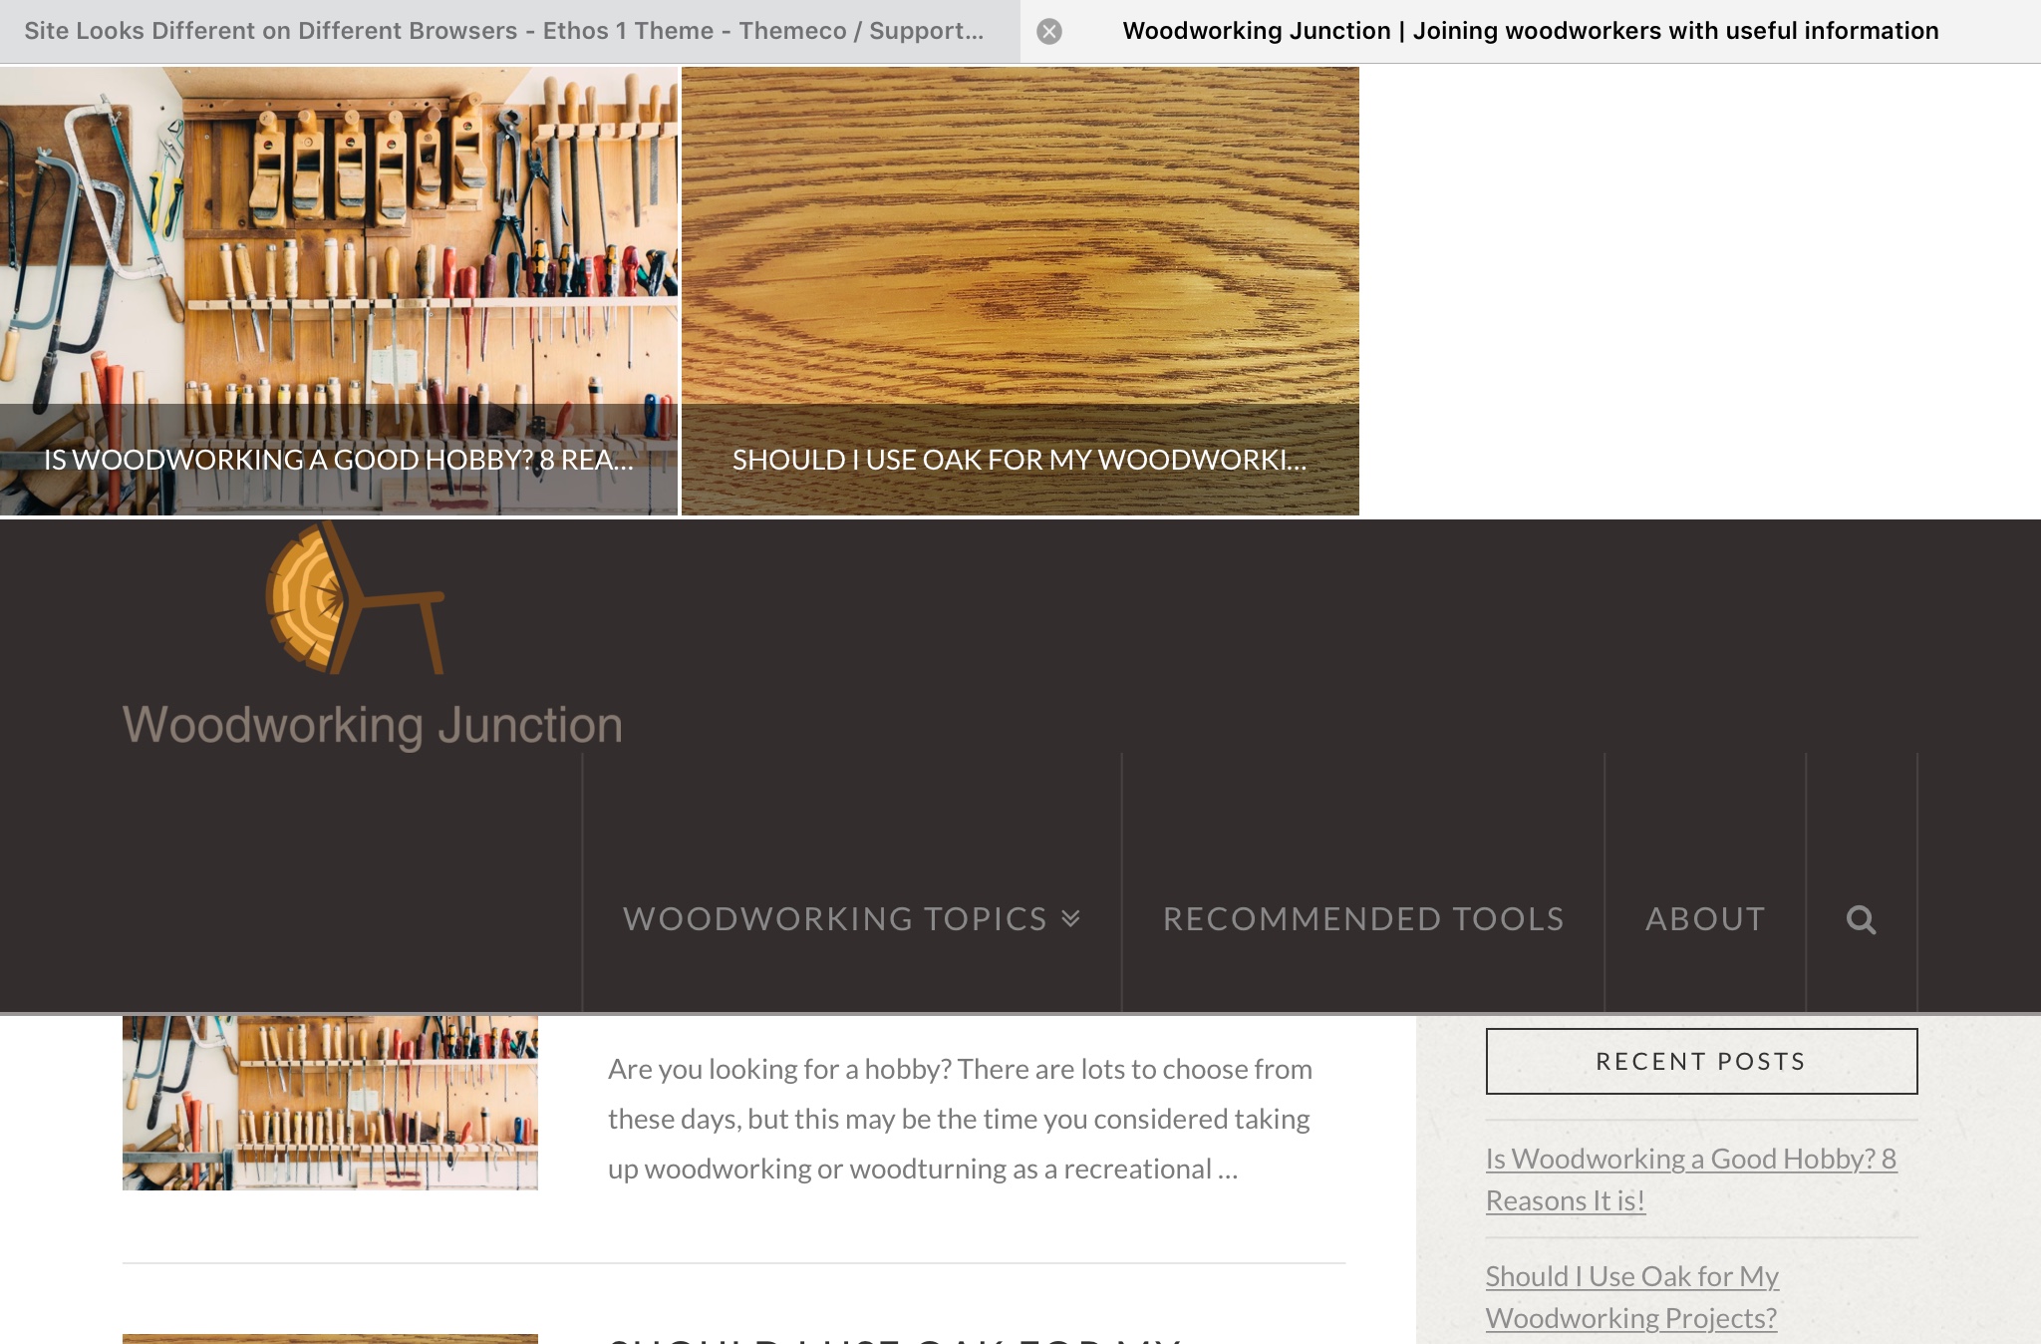Click the 'Should I Use Oak' banner caption
This screenshot has height=1344, width=2041.
[x=1019, y=460]
